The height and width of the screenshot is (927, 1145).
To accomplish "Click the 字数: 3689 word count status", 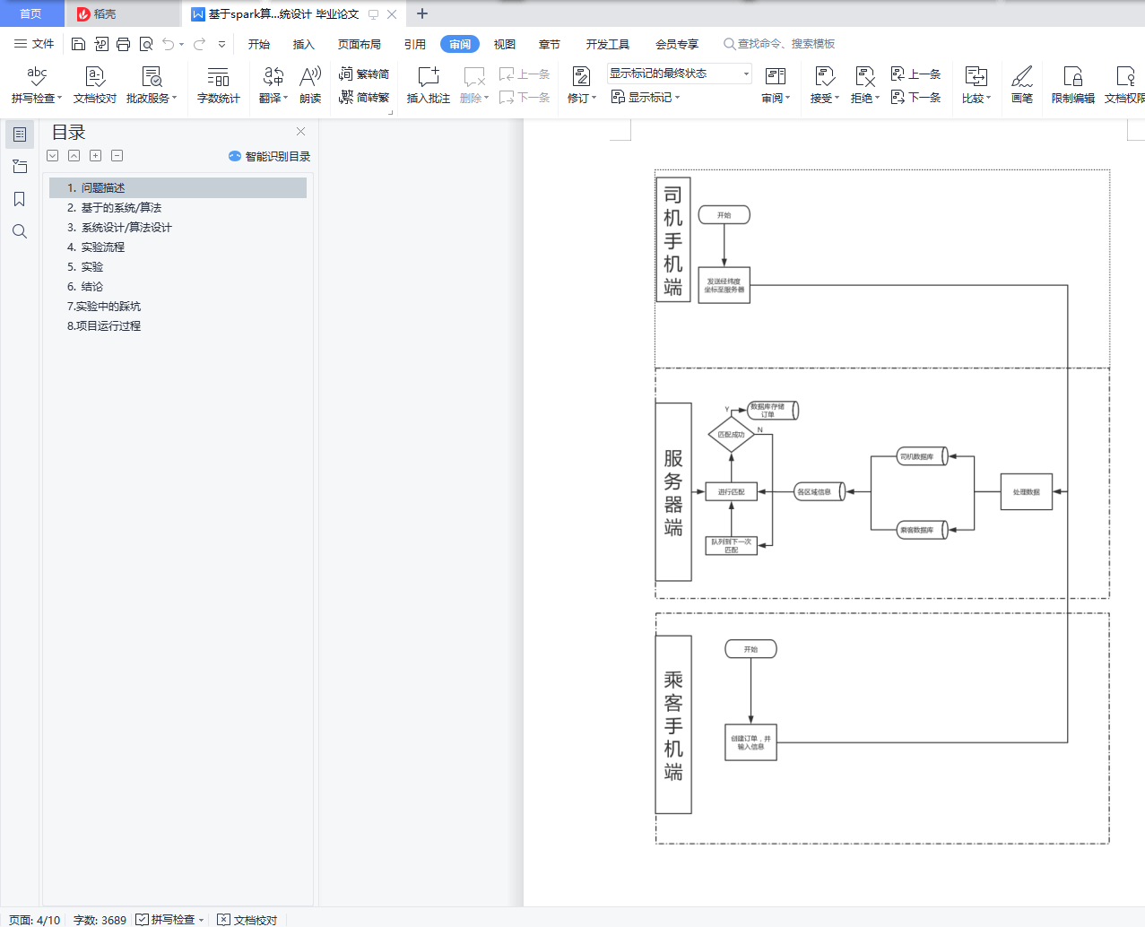I will coord(100,920).
